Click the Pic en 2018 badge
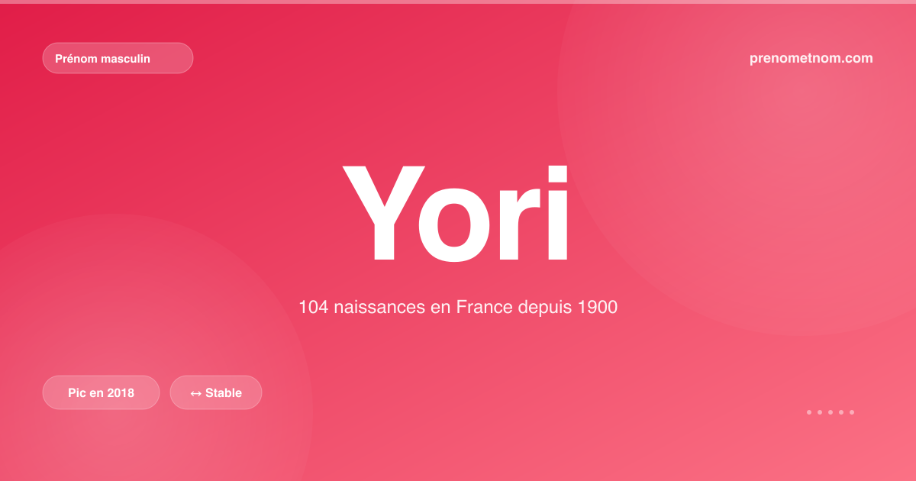Viewport: 916px width, 481px height. pos(101,392)
